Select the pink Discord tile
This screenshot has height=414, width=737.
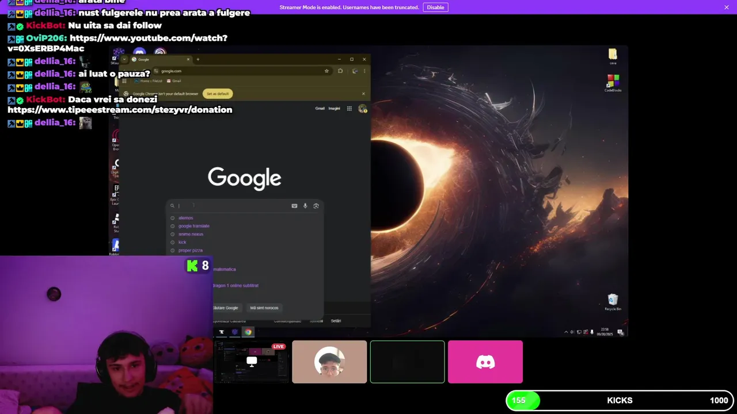click(485, 362)
